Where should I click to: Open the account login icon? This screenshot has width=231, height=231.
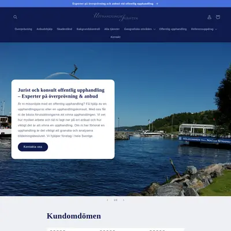[209, 17]
